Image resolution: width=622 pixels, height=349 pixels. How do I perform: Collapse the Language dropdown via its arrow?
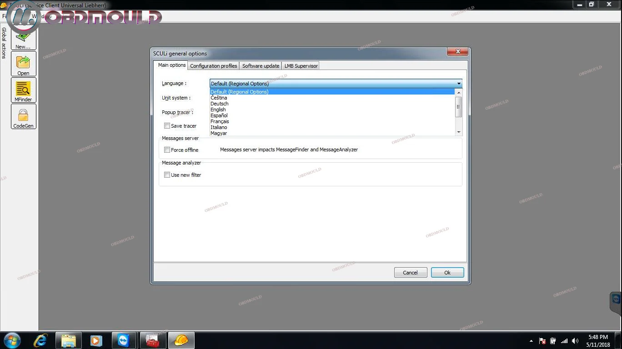pos(458,84)
